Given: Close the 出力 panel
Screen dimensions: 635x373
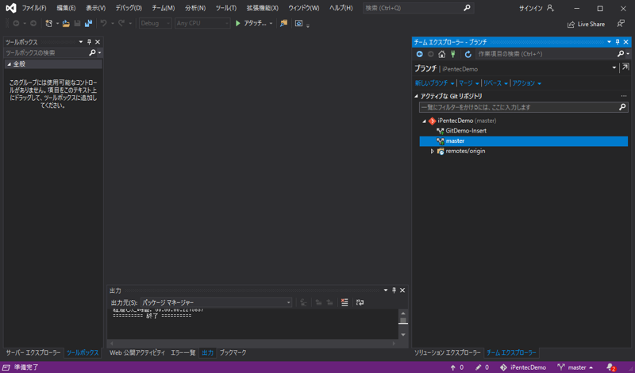Looking at the screenshot, I should pos(402,290).
